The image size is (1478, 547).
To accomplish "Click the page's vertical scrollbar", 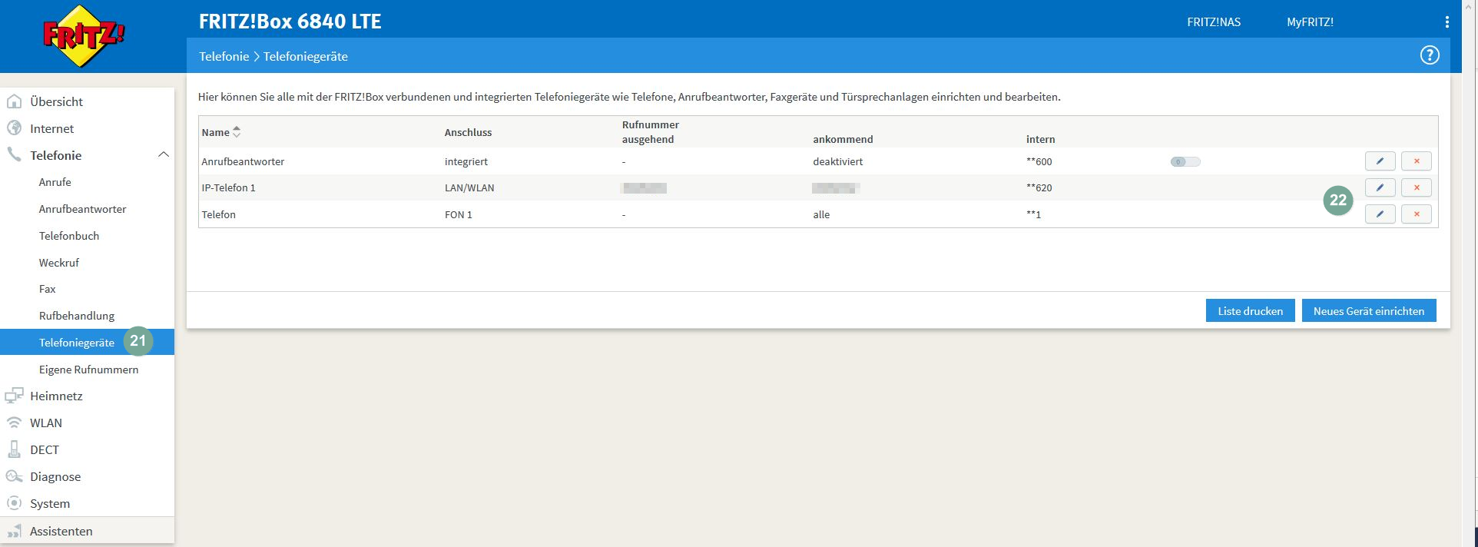I will (x=1470, y=273).
